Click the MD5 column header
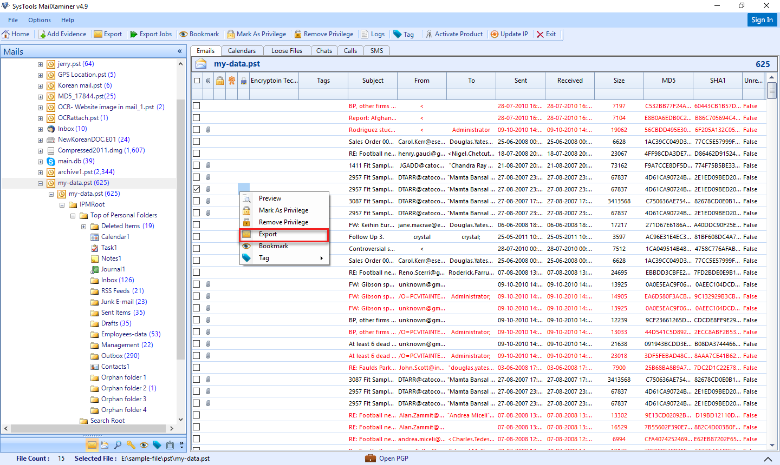This screenshot has height=465, width=780. coord(668,81)
